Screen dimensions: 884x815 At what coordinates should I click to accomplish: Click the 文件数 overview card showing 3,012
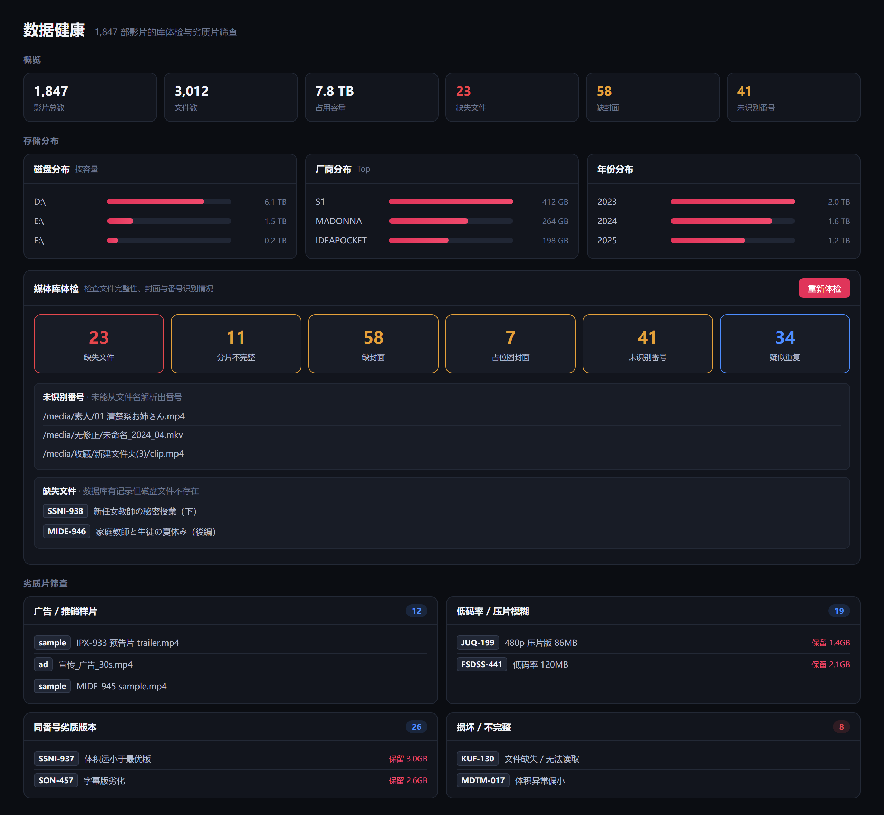(x=231, y=97)
